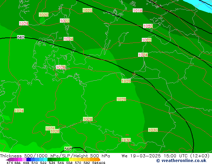This screenshot has height=164, width=212.
Task: Click the yellow legend swatch above 558
Action: (71, 159)
